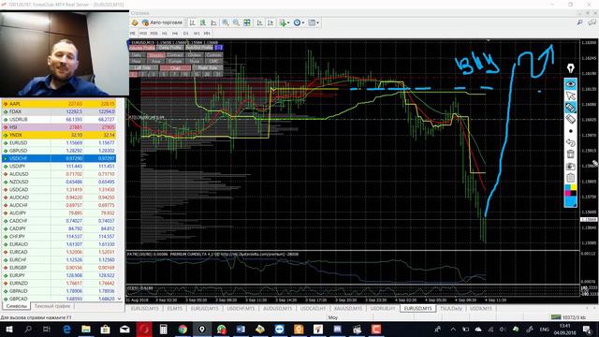Select the arrow cursor tool in drawing toolbar
The image size is (599, 337).
coord(570,95)
